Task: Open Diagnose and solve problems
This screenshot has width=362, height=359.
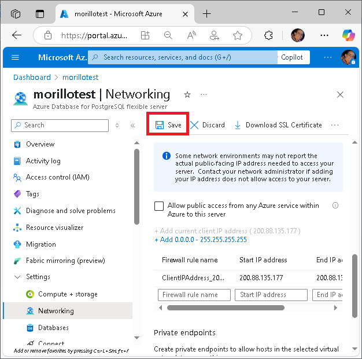Action: 71,211
